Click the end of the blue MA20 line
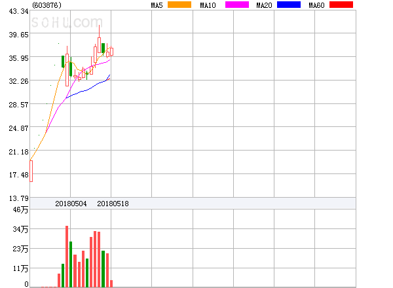This screenshot has width=393, height=288. point(110,75)
